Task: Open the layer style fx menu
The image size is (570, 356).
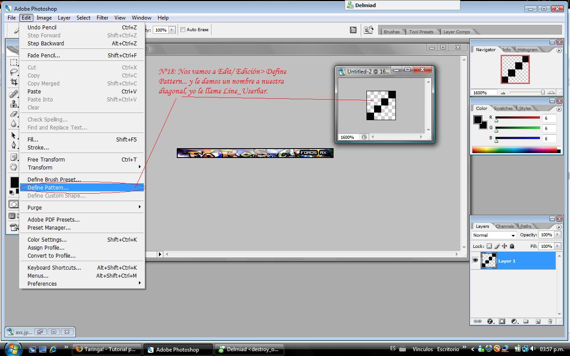Action: [490, 321]
